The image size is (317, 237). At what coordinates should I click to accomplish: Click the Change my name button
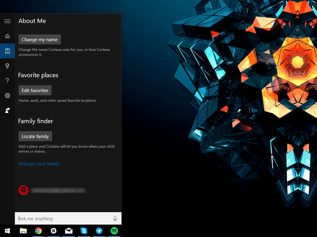pyautogui.click(x=40, y=39)
